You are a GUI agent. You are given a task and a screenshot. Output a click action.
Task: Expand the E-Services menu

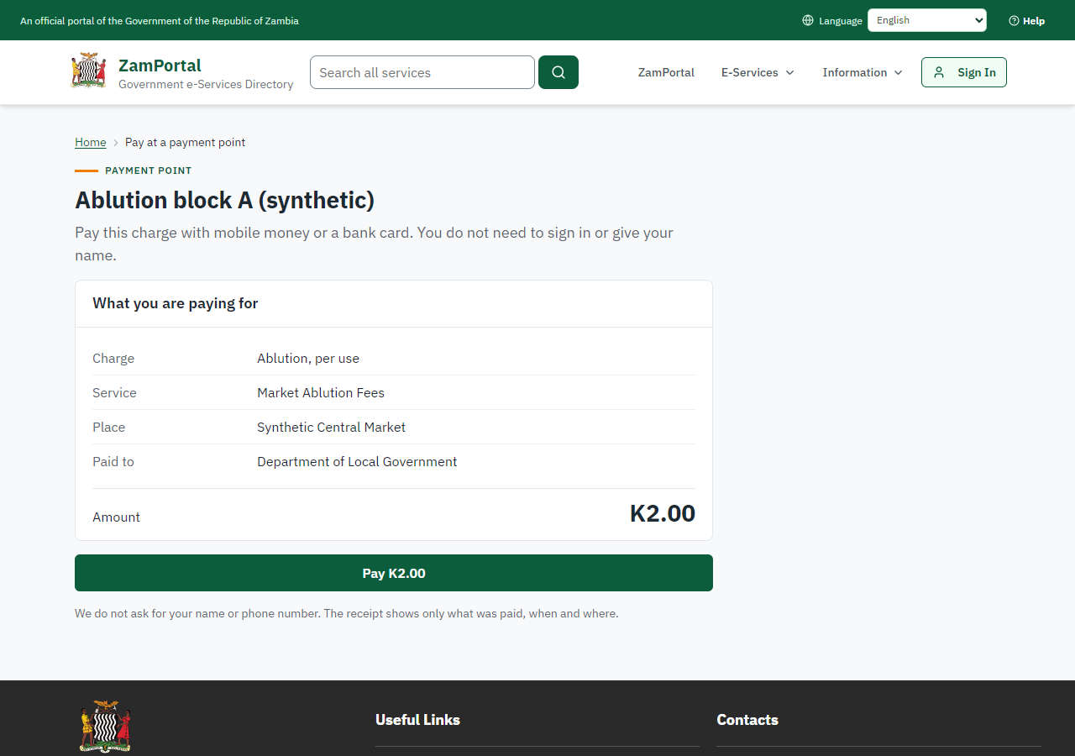(x=758, y=72)
